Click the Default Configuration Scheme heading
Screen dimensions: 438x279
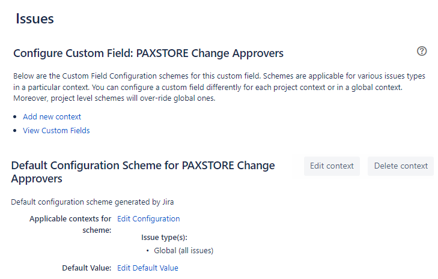coord(143,172)
